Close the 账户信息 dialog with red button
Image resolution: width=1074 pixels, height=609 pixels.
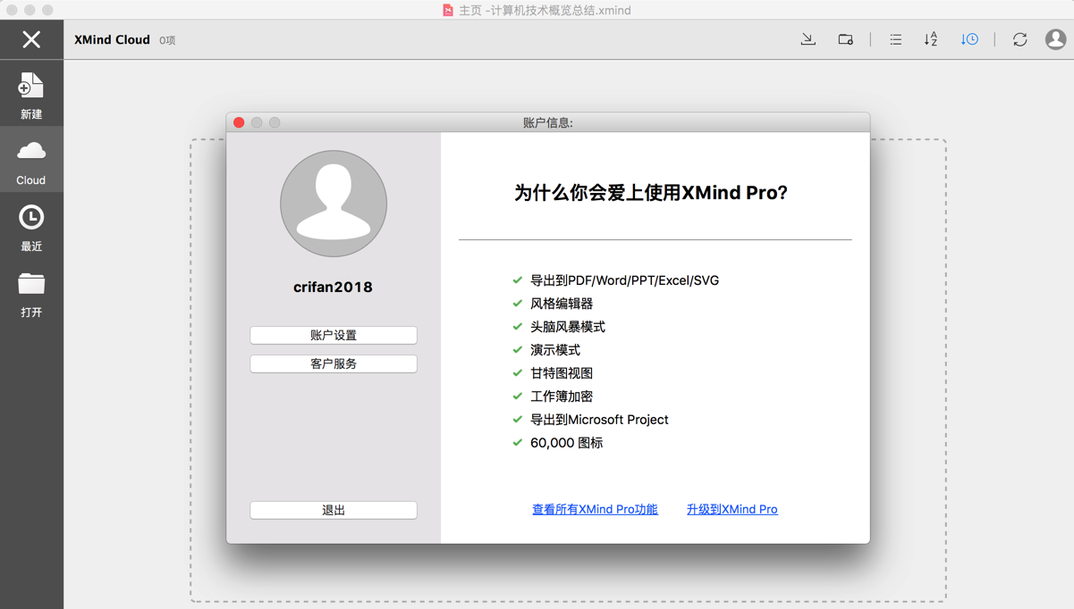tap(239, 122)
